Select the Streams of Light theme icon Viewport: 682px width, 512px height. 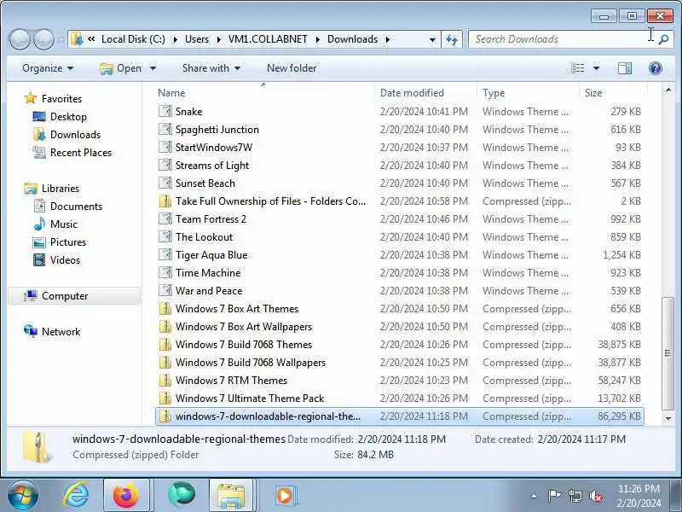pos(165,165)
